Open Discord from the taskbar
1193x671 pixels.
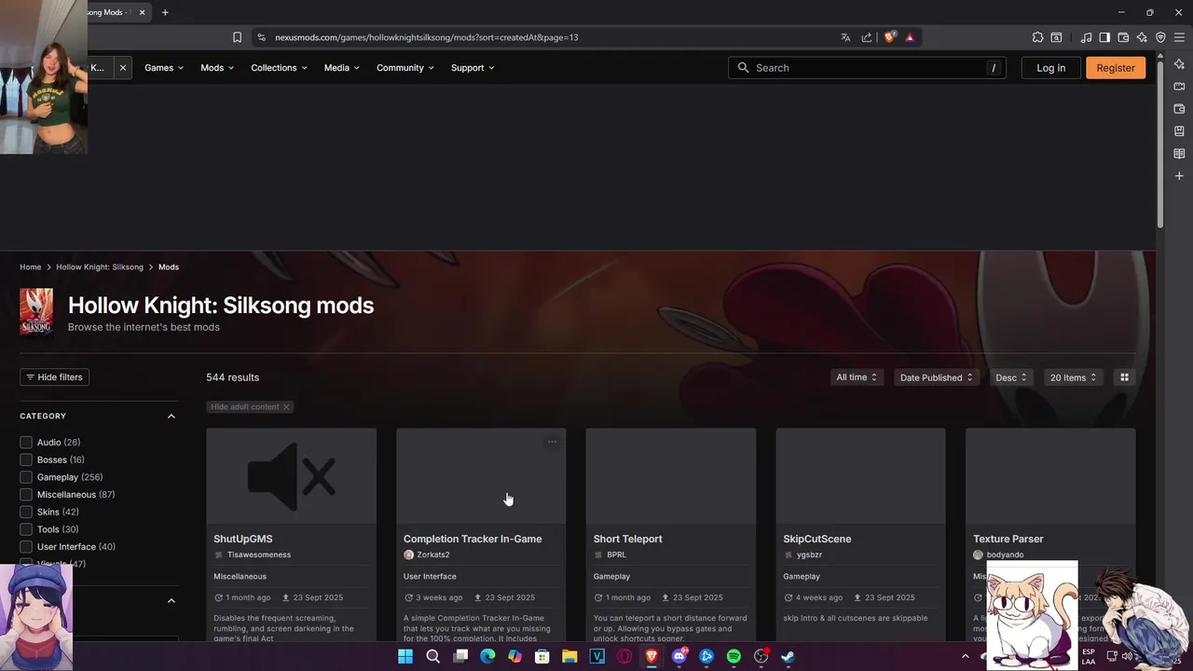[x=679, y=656]
